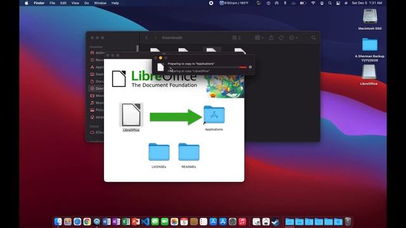This screenshot has width=406, height=228.
Task: Open Messages from the Dock
Action: [155, 222]
